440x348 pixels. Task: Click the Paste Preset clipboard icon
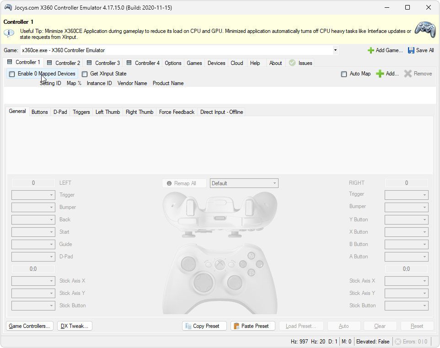tap(236, 326)
